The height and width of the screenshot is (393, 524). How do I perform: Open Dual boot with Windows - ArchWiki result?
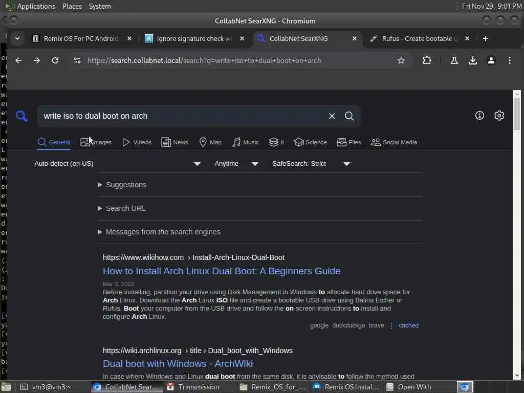pos(178,364)
